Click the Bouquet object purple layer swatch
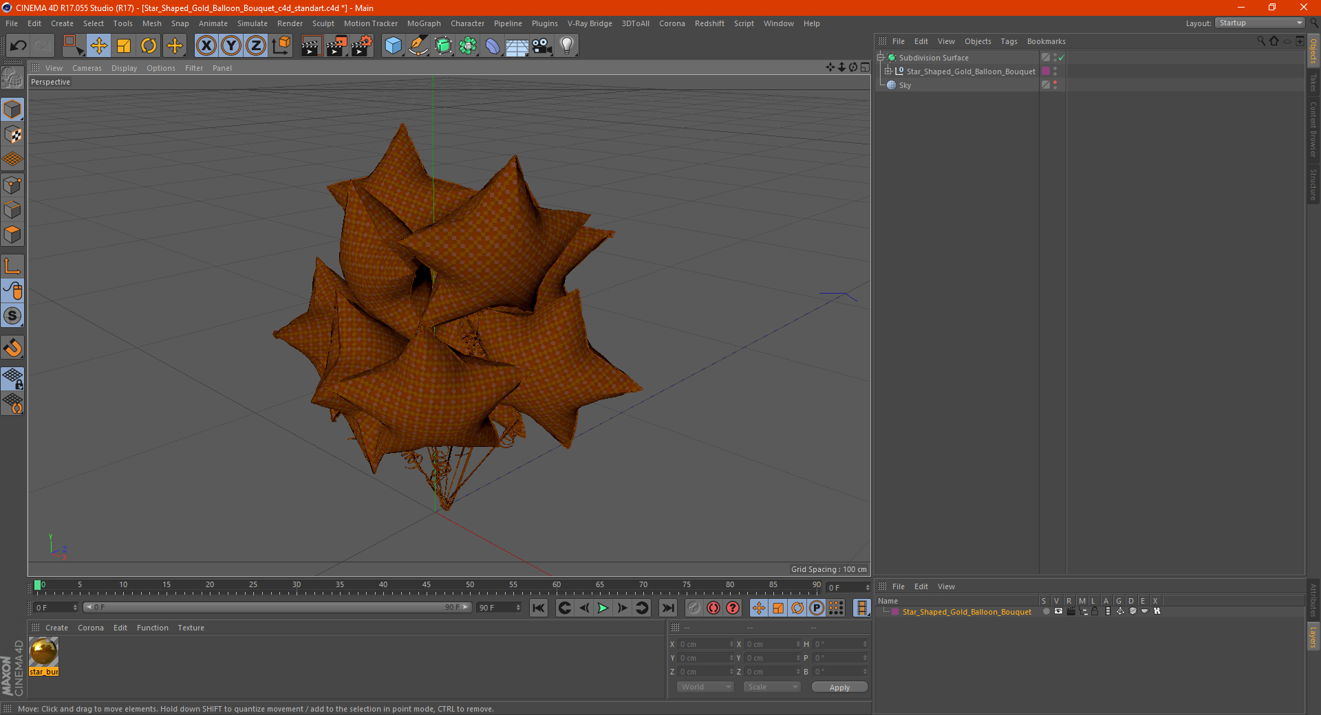The height and width of the screenshot is (715, 1321). 1046,71
